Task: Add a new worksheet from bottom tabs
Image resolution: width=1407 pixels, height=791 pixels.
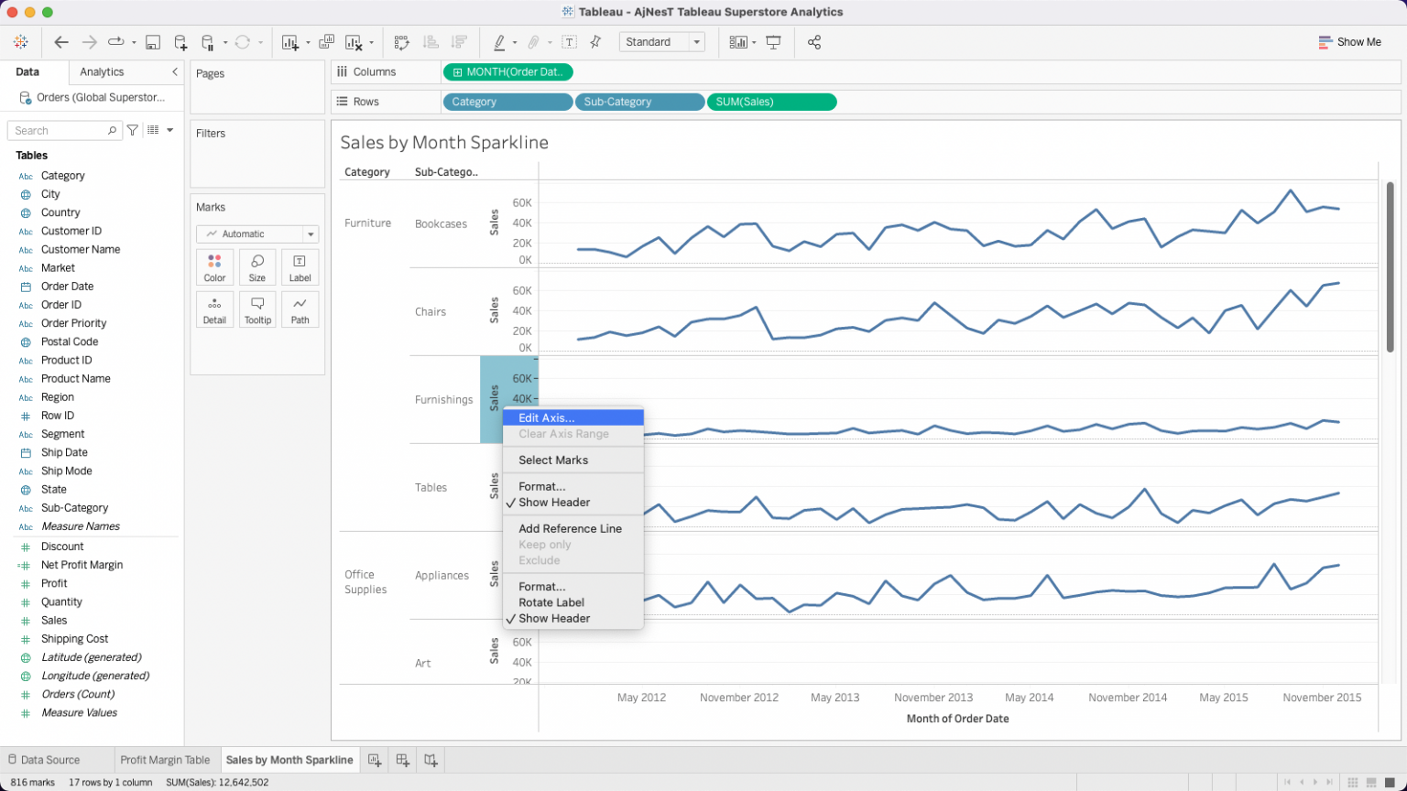Action: [x=374, y=760]
